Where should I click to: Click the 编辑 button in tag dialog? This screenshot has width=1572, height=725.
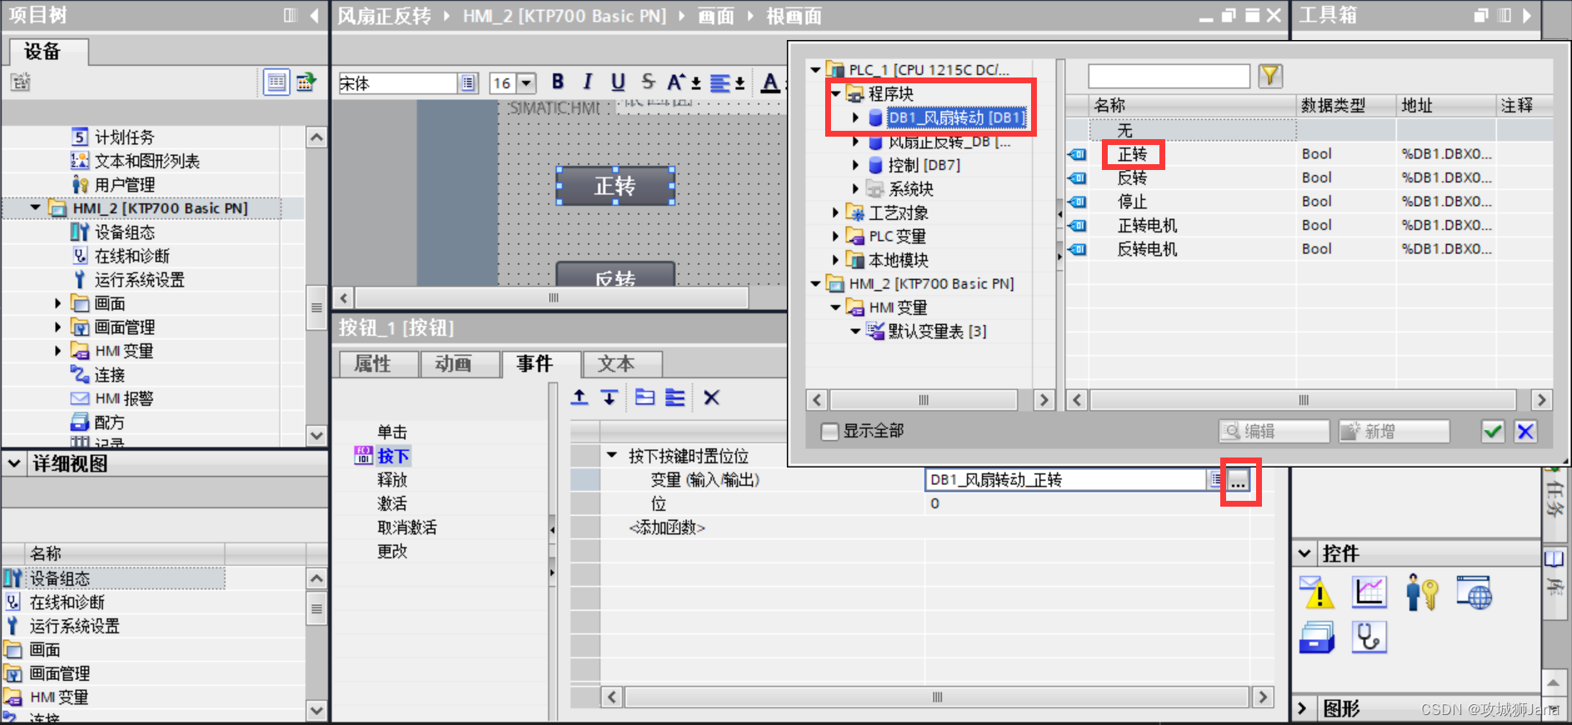(1274, 431)
